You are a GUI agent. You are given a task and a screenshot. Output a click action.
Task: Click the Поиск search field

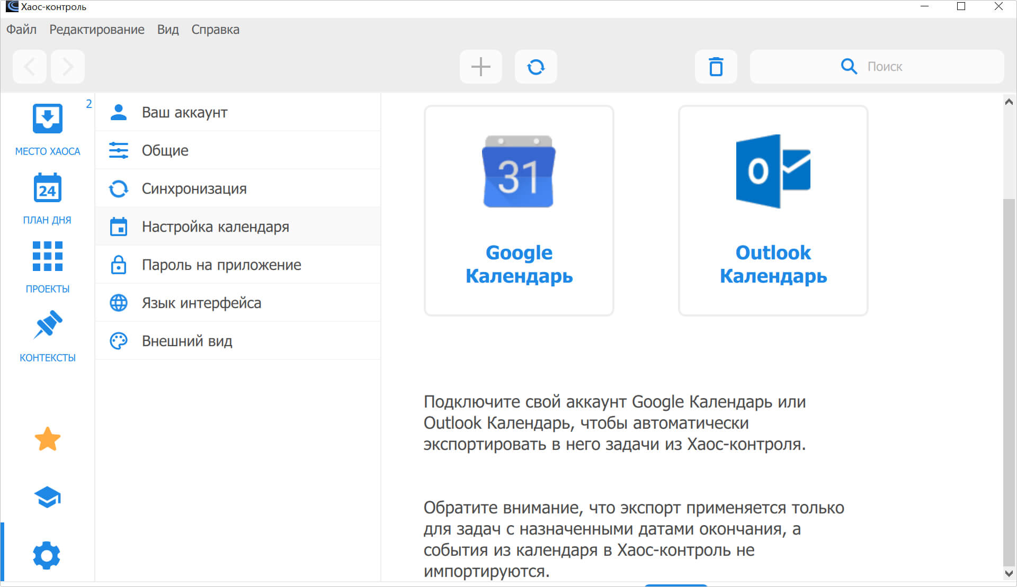(877, 67)
